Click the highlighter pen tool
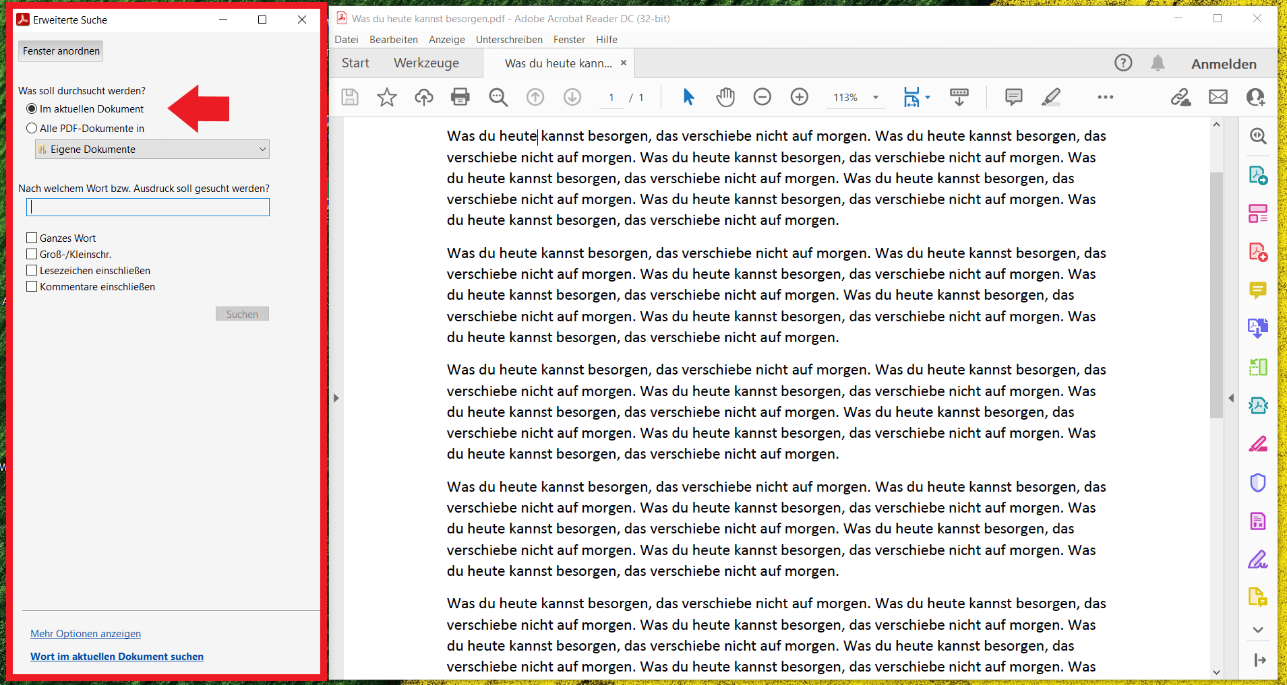This screenshot has width=1287, height=685. coord(1050,97)
